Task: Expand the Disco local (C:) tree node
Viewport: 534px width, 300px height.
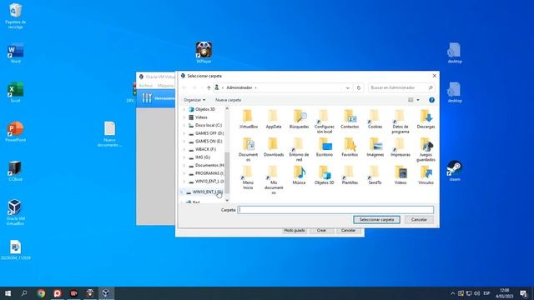Action: tap(184, 125)
